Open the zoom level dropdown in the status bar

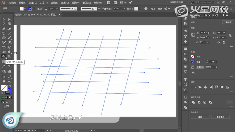pos(23,130)
